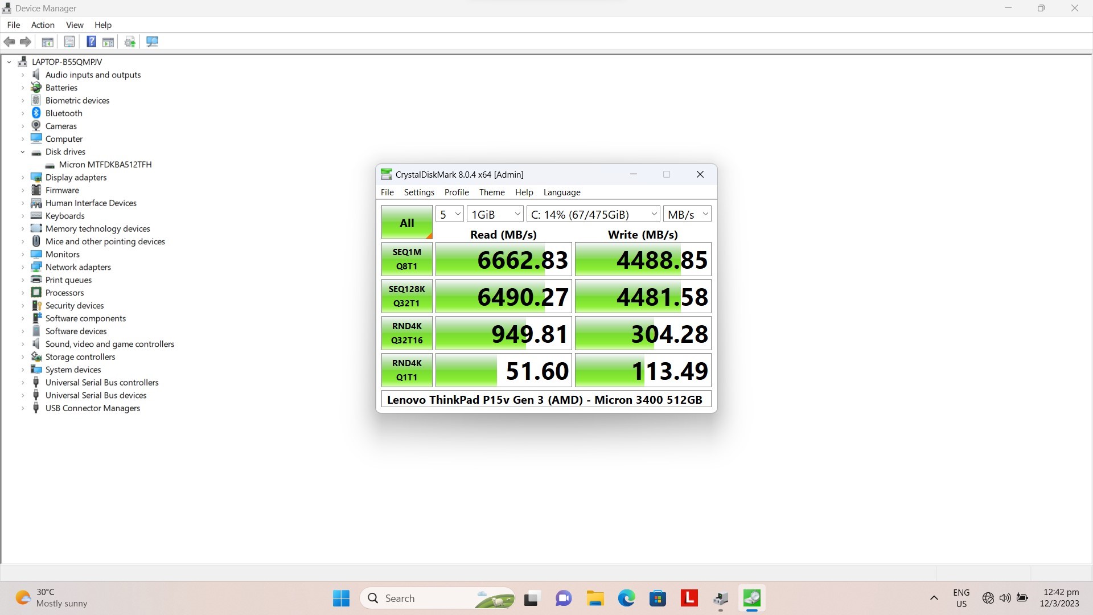Show hidden tray icons chevron
The width and height of the screenshot is (1093, 615).
pyautogui.click(x=934, y=598)
